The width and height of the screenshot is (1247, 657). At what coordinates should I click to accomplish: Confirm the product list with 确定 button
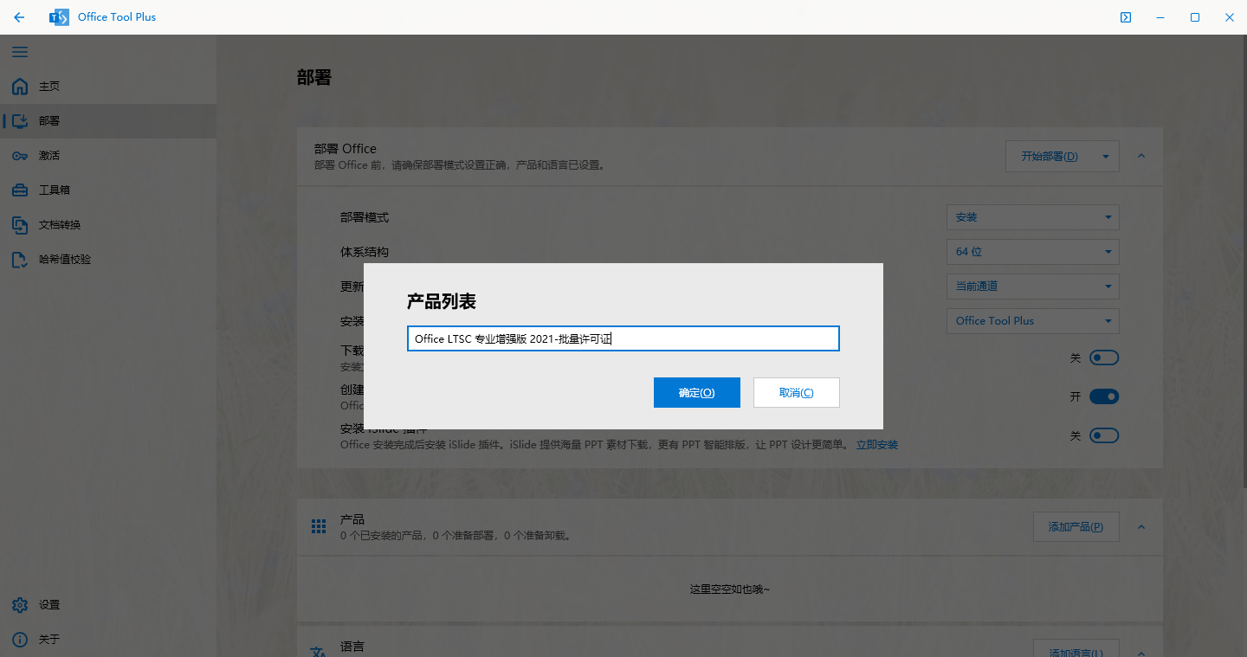697,392
